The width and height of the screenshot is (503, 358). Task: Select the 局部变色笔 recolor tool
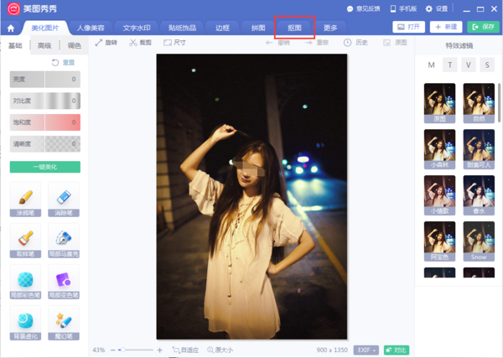(x=64, y=282)
